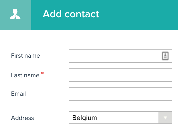Place cursor at right end of Email box
Screen dimensions: 178x128
(170, 94)
